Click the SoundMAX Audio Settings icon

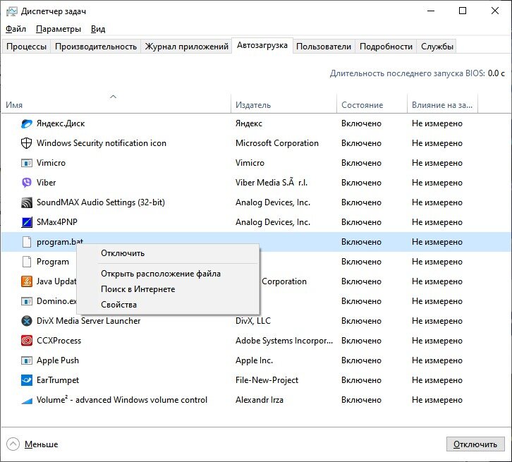click(27, 202)
